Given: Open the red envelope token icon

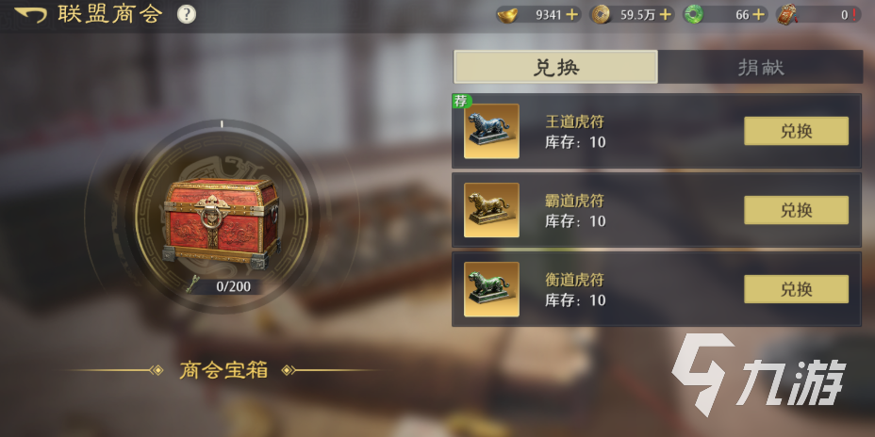Looking at the screenshot, I should (x=786, y=14).
